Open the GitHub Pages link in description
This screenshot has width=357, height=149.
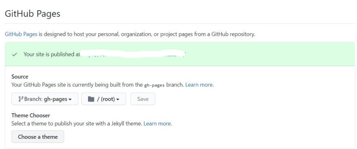coord(21,35)
